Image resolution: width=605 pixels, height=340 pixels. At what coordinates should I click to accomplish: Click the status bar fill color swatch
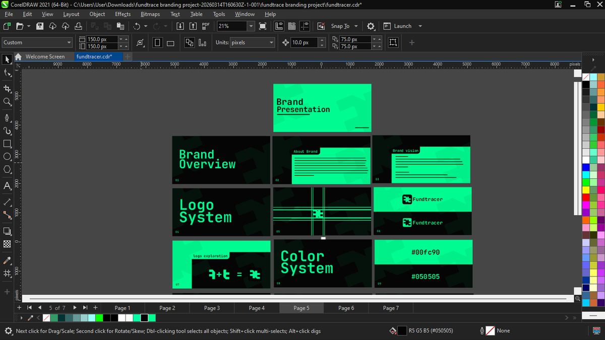point(402,331)
